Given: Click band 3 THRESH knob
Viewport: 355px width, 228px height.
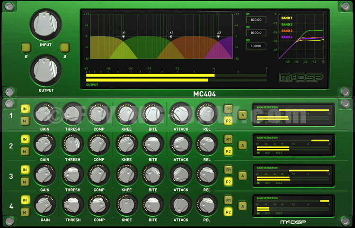Looking at the screenshot, I should pos(72,175).
